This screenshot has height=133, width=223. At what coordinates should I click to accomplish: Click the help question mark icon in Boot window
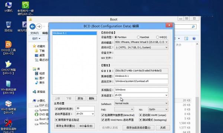pos(194,38)
